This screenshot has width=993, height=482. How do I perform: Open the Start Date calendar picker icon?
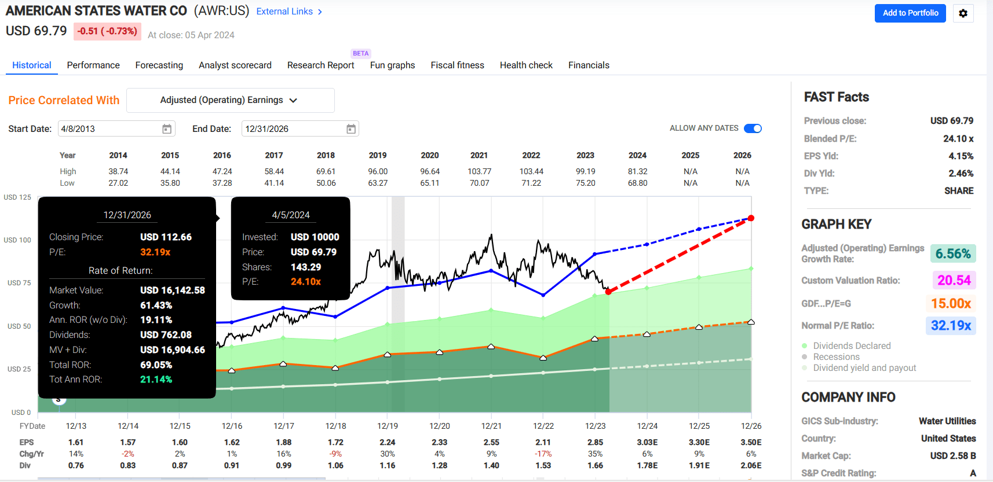[x=167, y=128]
